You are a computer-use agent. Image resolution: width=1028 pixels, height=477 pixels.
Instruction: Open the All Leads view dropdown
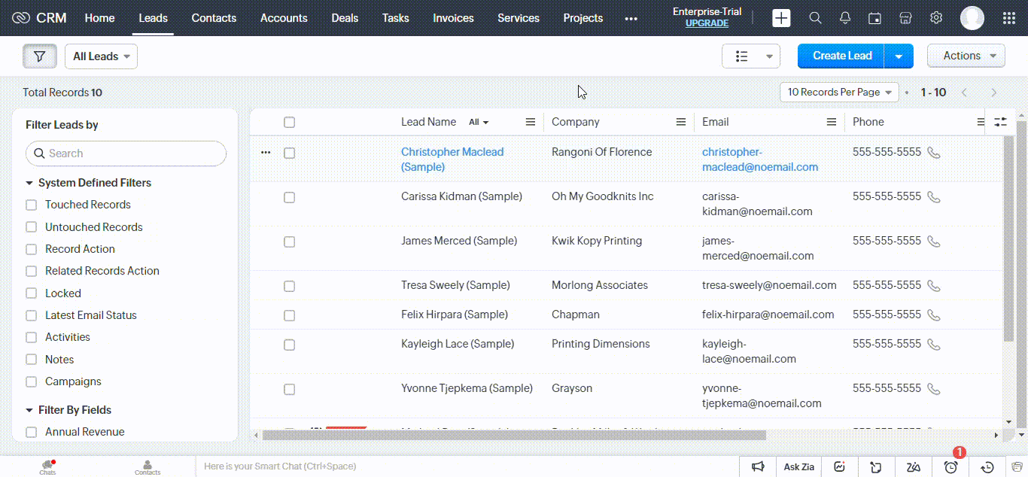pos(101,56)
